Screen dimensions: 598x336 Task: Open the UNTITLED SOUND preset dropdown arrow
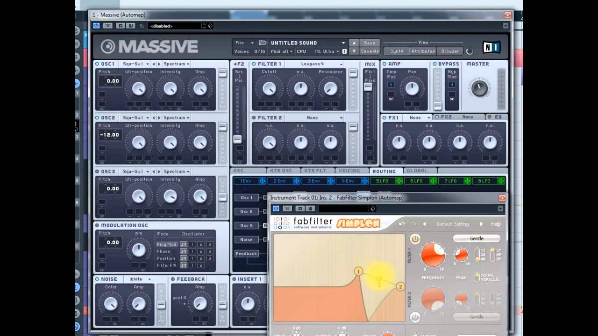pos(343,42)
